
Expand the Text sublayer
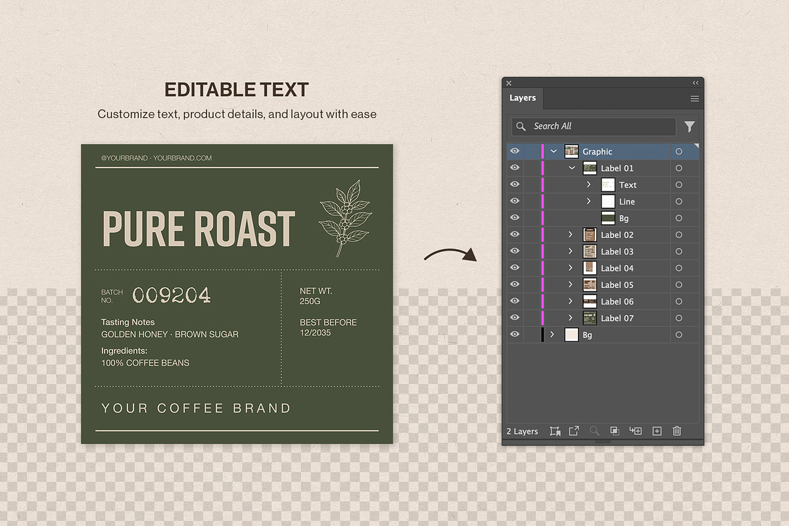tap(589, 185)
